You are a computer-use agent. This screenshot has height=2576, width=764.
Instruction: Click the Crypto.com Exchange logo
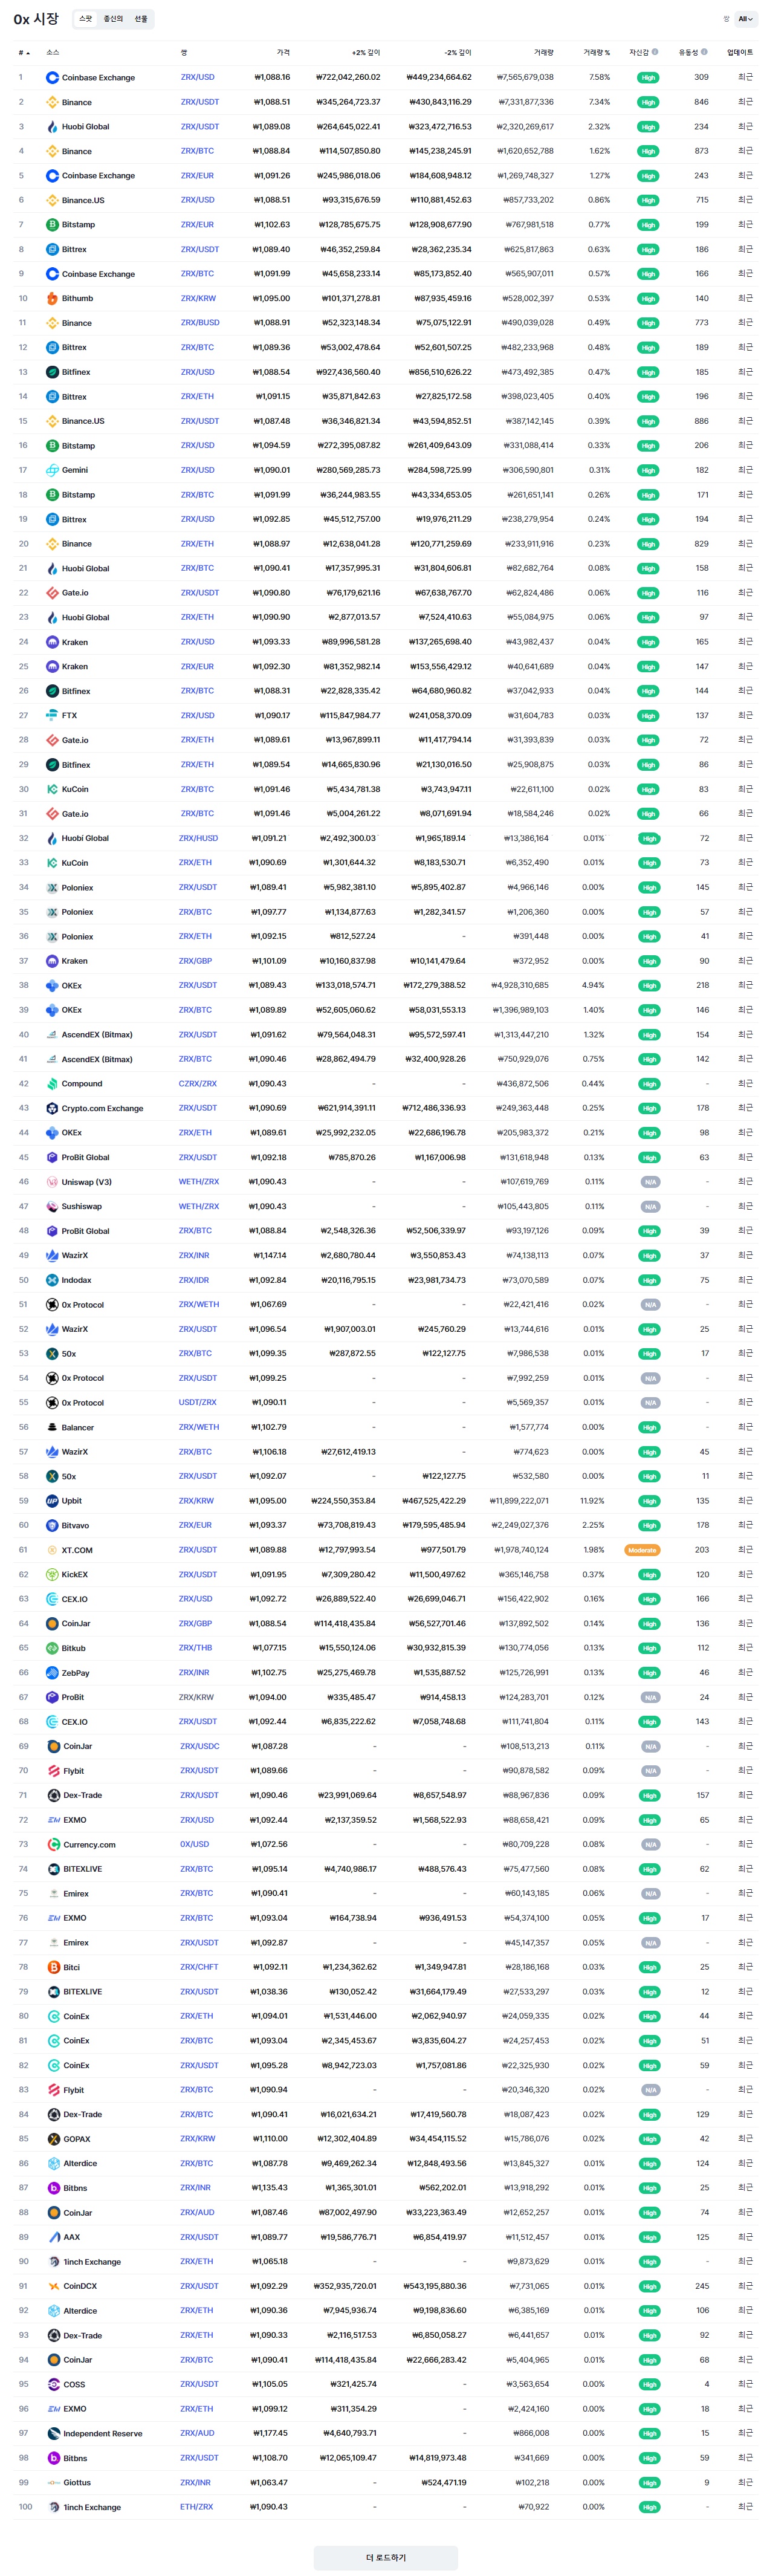52,1108
